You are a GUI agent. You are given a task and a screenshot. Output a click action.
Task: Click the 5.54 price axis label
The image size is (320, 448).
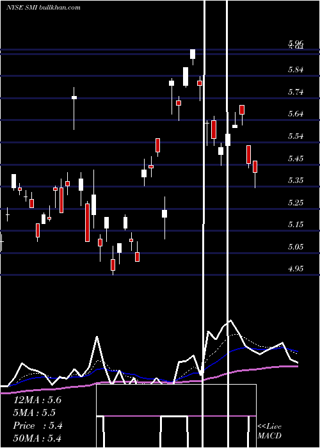(x=296, y=136)
